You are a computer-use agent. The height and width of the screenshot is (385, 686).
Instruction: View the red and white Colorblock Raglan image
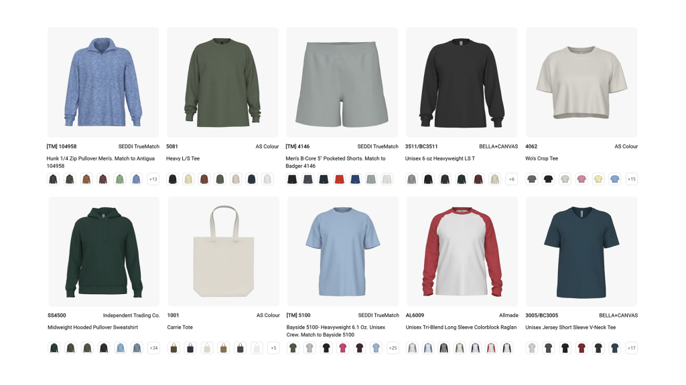click(x=462, y=251)
